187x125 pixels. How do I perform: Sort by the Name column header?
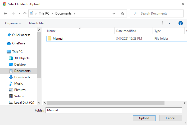(x=51, y=31)
